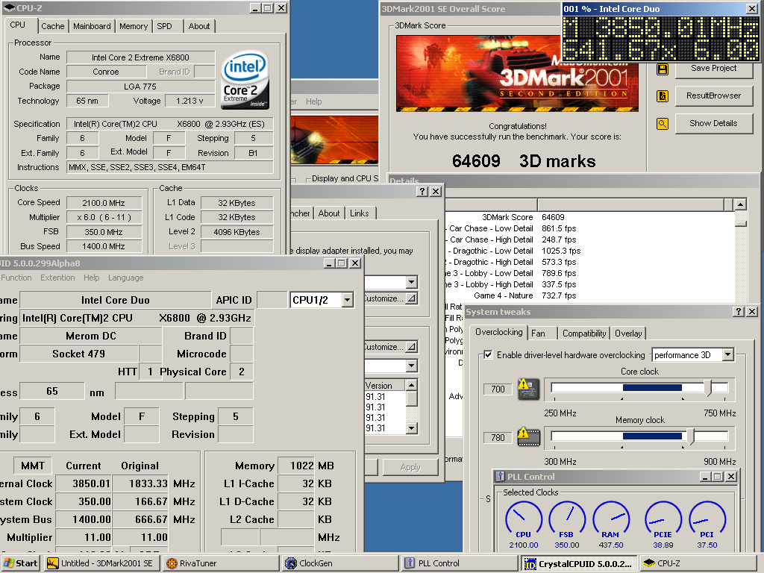Image resolution: width=764 pixels, height=573 pixels.
Task: Click the Details list scroll up arrow
Action: pyautogui.click(x=741, y=204)
